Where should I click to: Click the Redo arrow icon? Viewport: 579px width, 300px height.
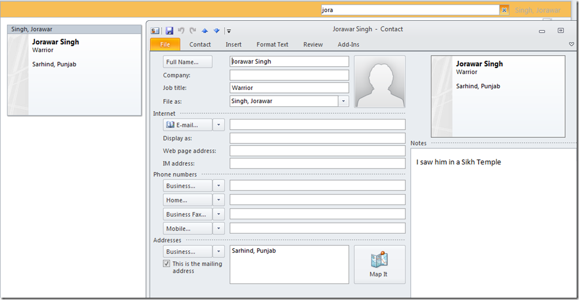(x=193, y=31)
